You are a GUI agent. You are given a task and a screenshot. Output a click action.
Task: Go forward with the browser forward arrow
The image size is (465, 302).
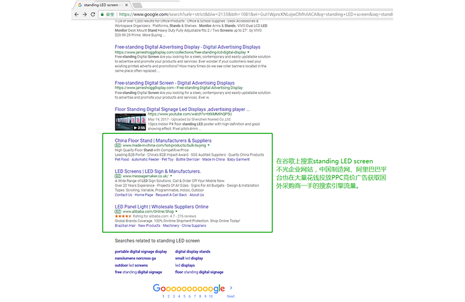point(85,14)
